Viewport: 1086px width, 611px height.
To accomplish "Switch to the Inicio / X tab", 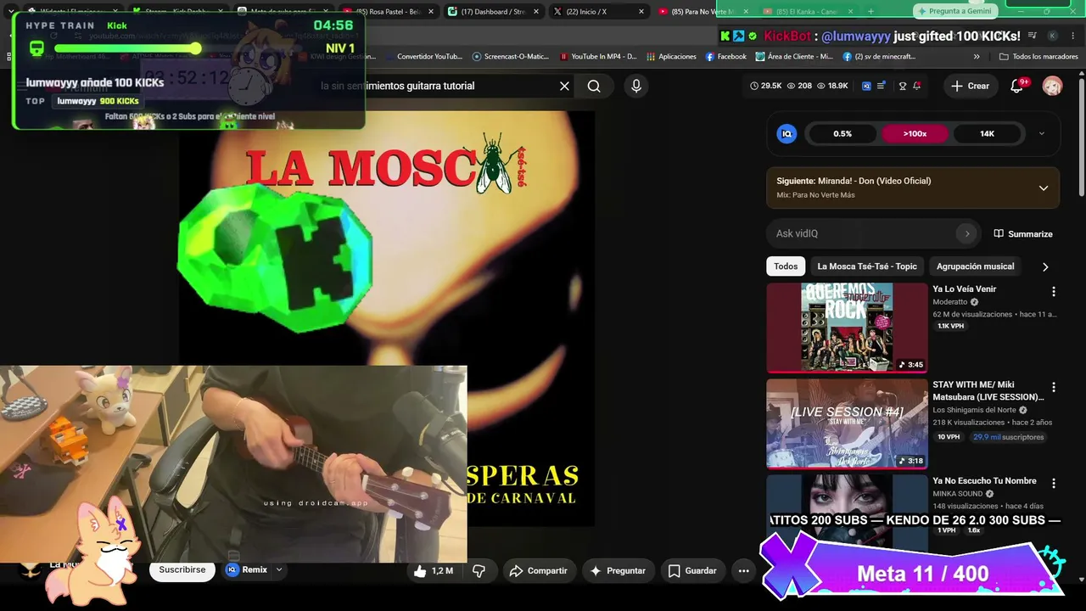I will pos(598,12).
